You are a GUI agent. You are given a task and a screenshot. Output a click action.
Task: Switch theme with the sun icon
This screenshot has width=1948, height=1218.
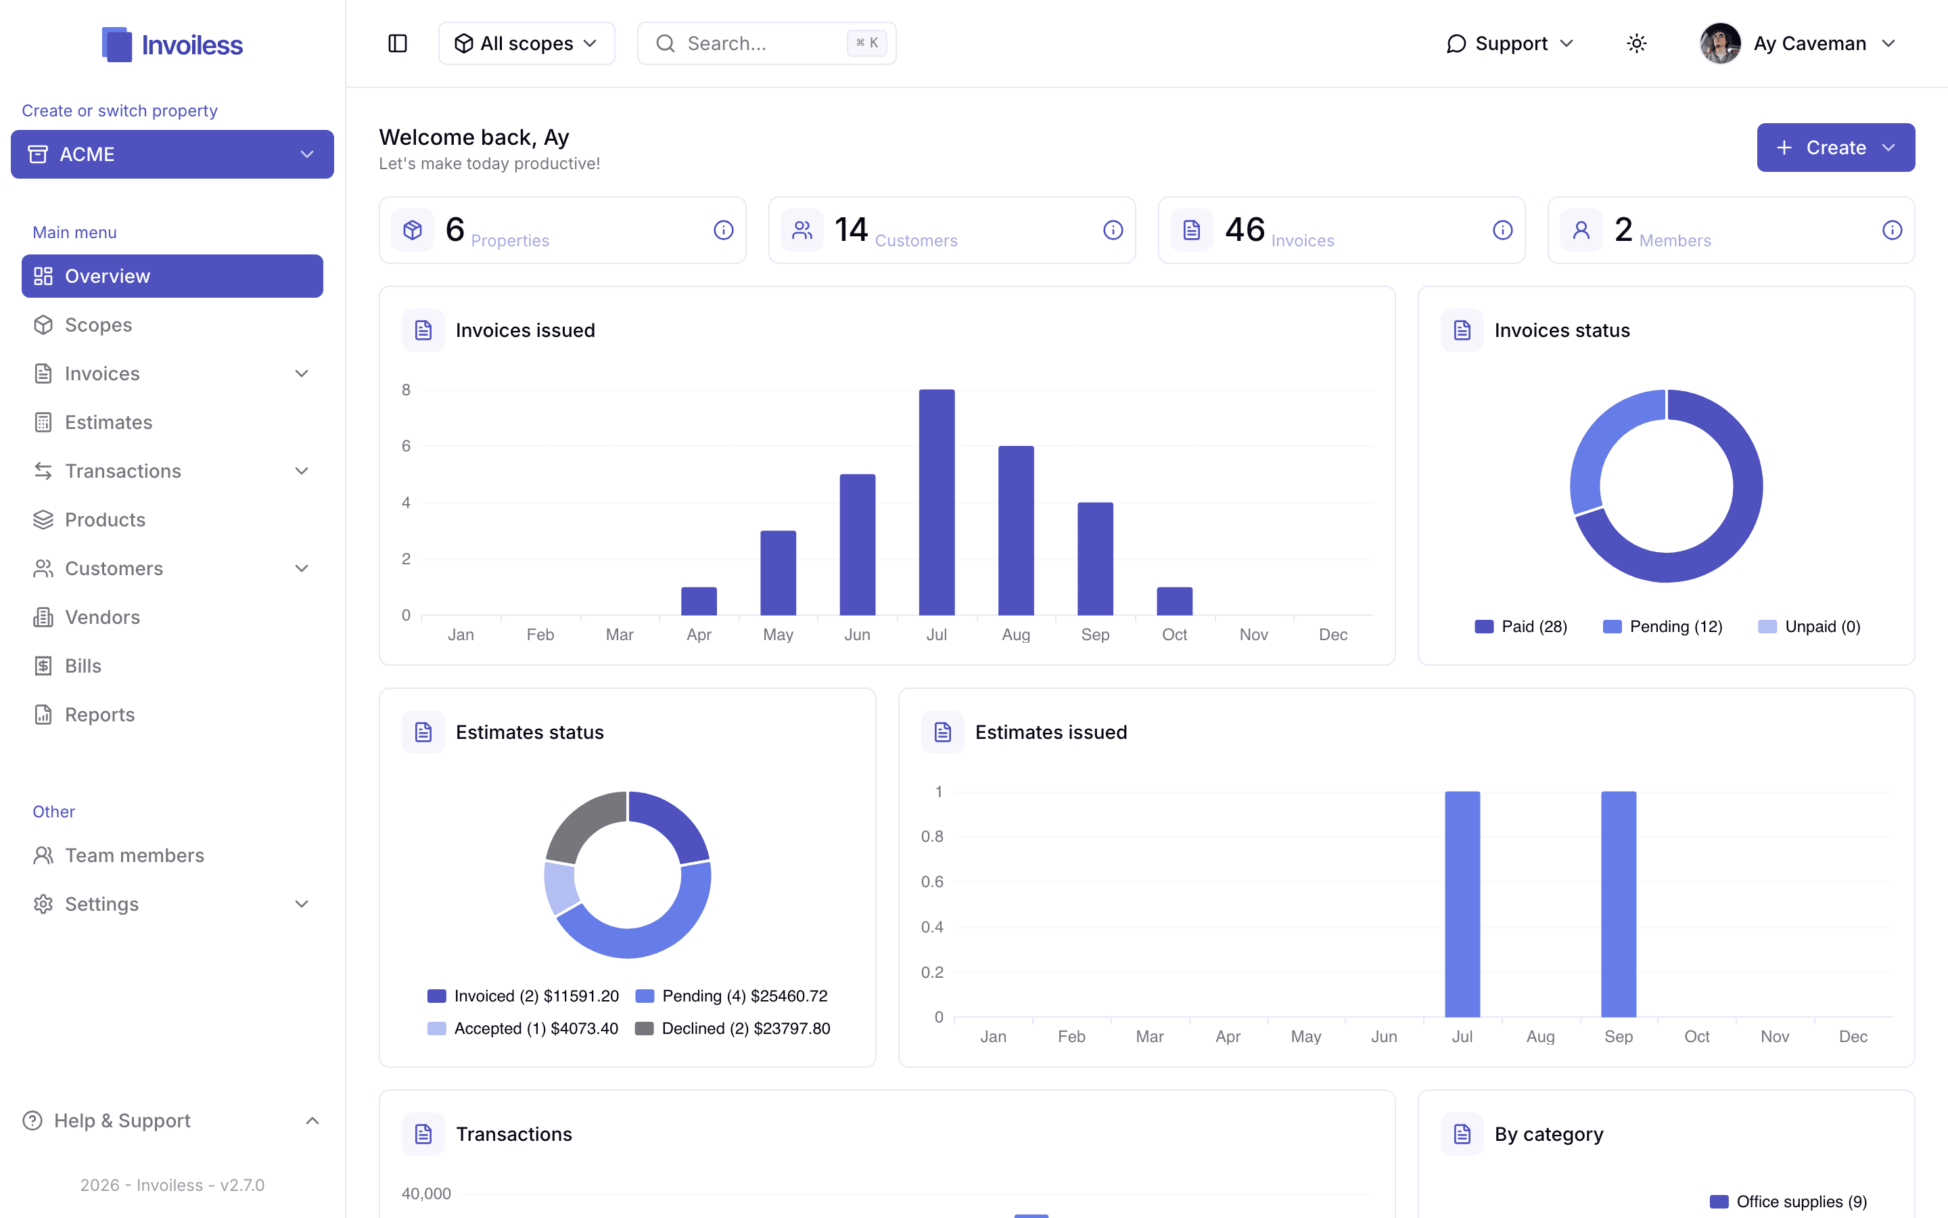[x=1636, y=43]
